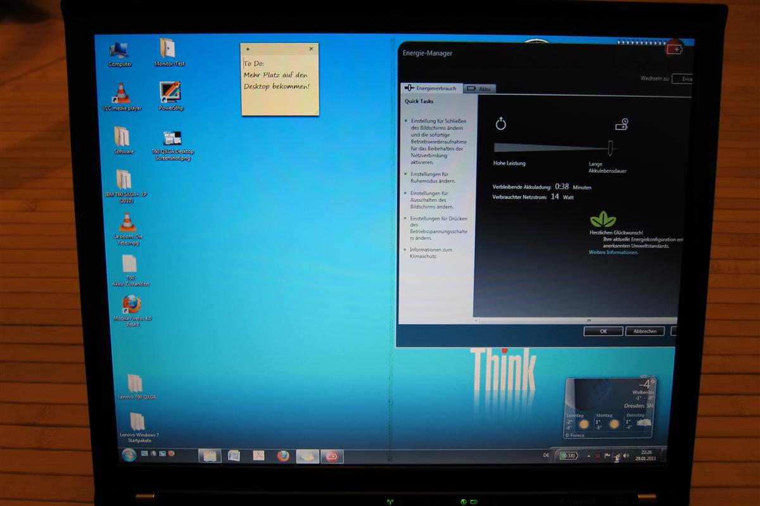
Task: Click the volume speaker tray icon
Action: [626, 455]
